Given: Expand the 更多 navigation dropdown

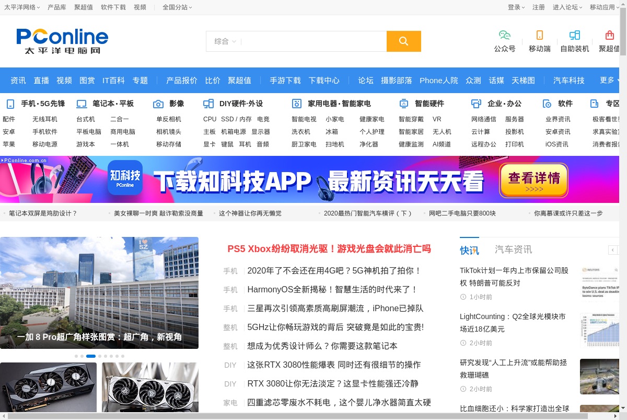Looking at the screenshot, I should [x=610, y=80].
